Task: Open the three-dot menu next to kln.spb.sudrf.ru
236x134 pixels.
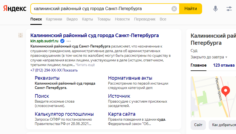Action: [x=69, y=41]
